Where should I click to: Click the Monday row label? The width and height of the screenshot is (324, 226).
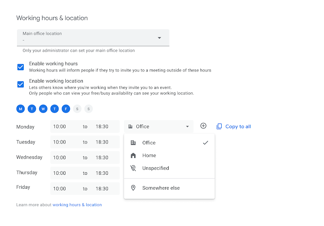25,127
